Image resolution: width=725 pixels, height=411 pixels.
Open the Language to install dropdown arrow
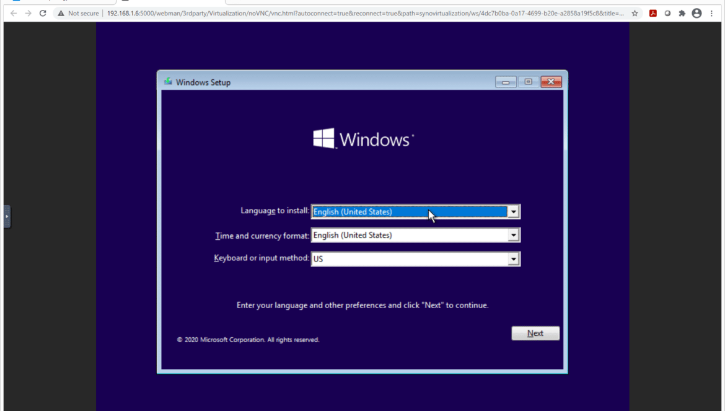click(x=513, y=212)
